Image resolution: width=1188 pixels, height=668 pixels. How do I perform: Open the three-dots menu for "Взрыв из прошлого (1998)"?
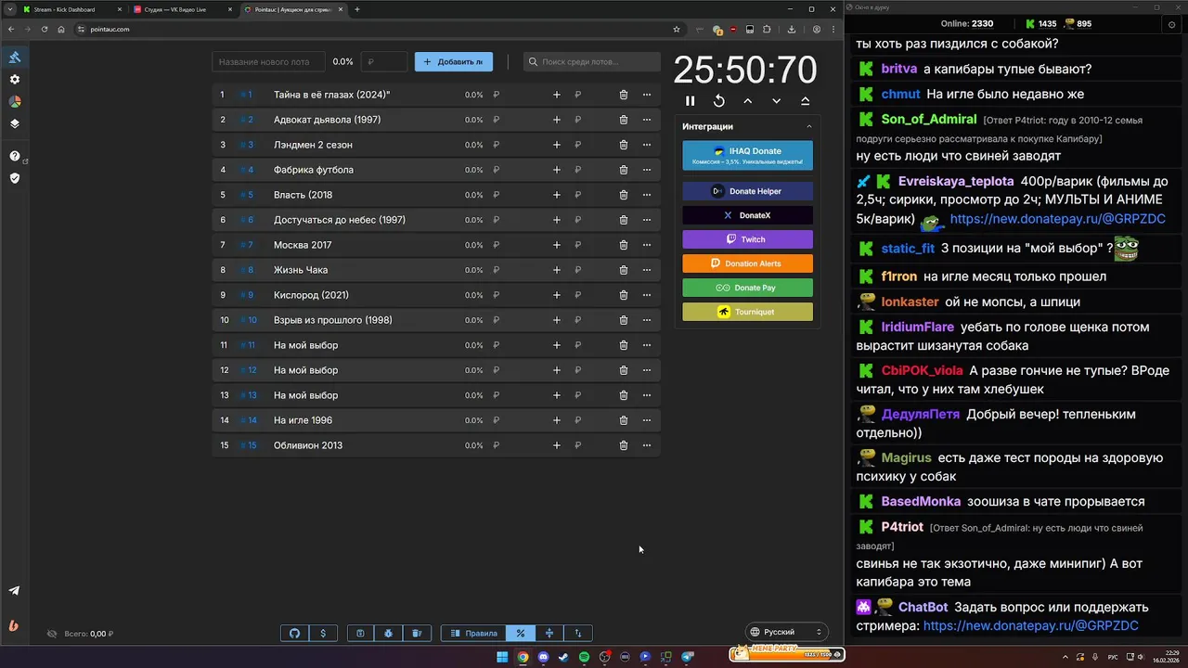[647, 320]
